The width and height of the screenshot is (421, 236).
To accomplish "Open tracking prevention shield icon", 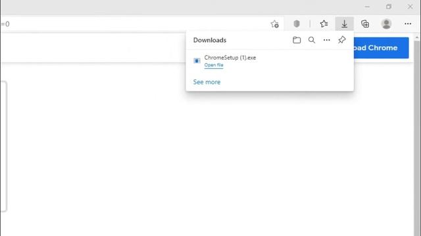I will click(297, 24).
